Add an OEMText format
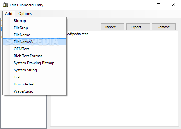 [x=34, y=49]
